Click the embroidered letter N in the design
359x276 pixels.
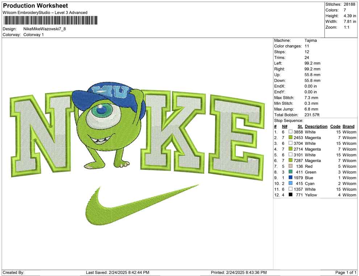click(41, 134)
